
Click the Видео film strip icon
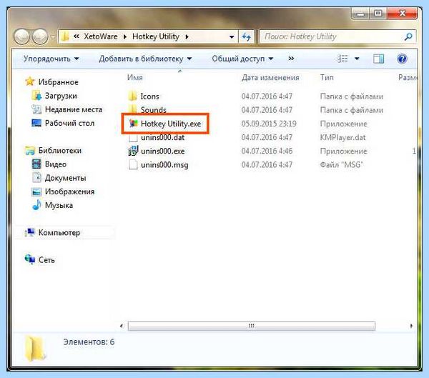pos(36,164)
